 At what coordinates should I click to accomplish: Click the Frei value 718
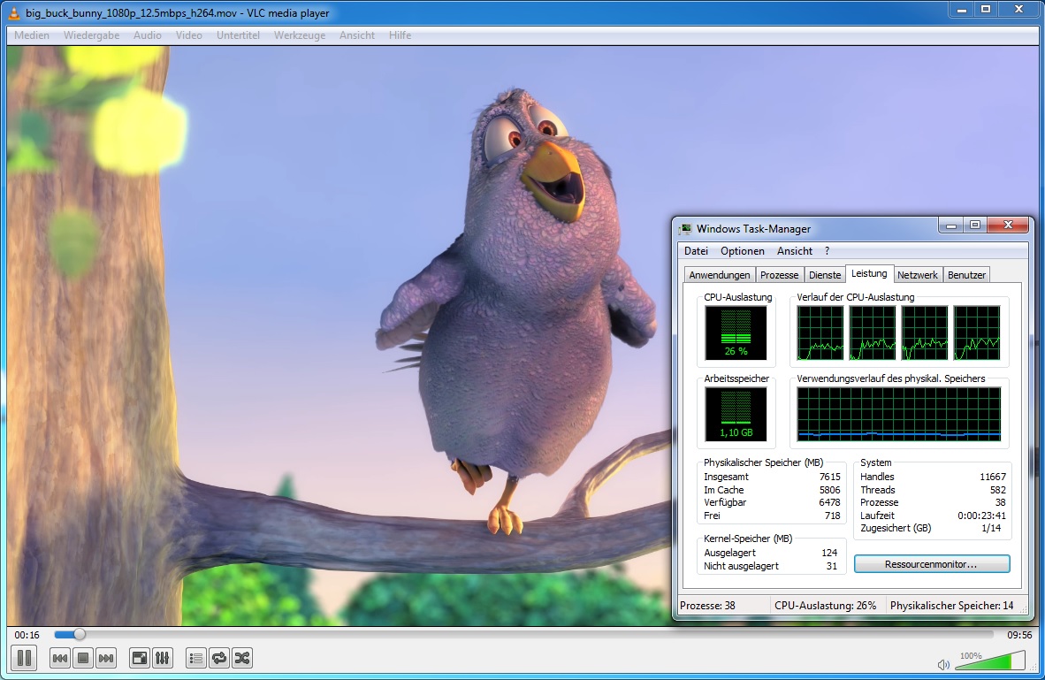pyautogui.click(x=833, y=516)
